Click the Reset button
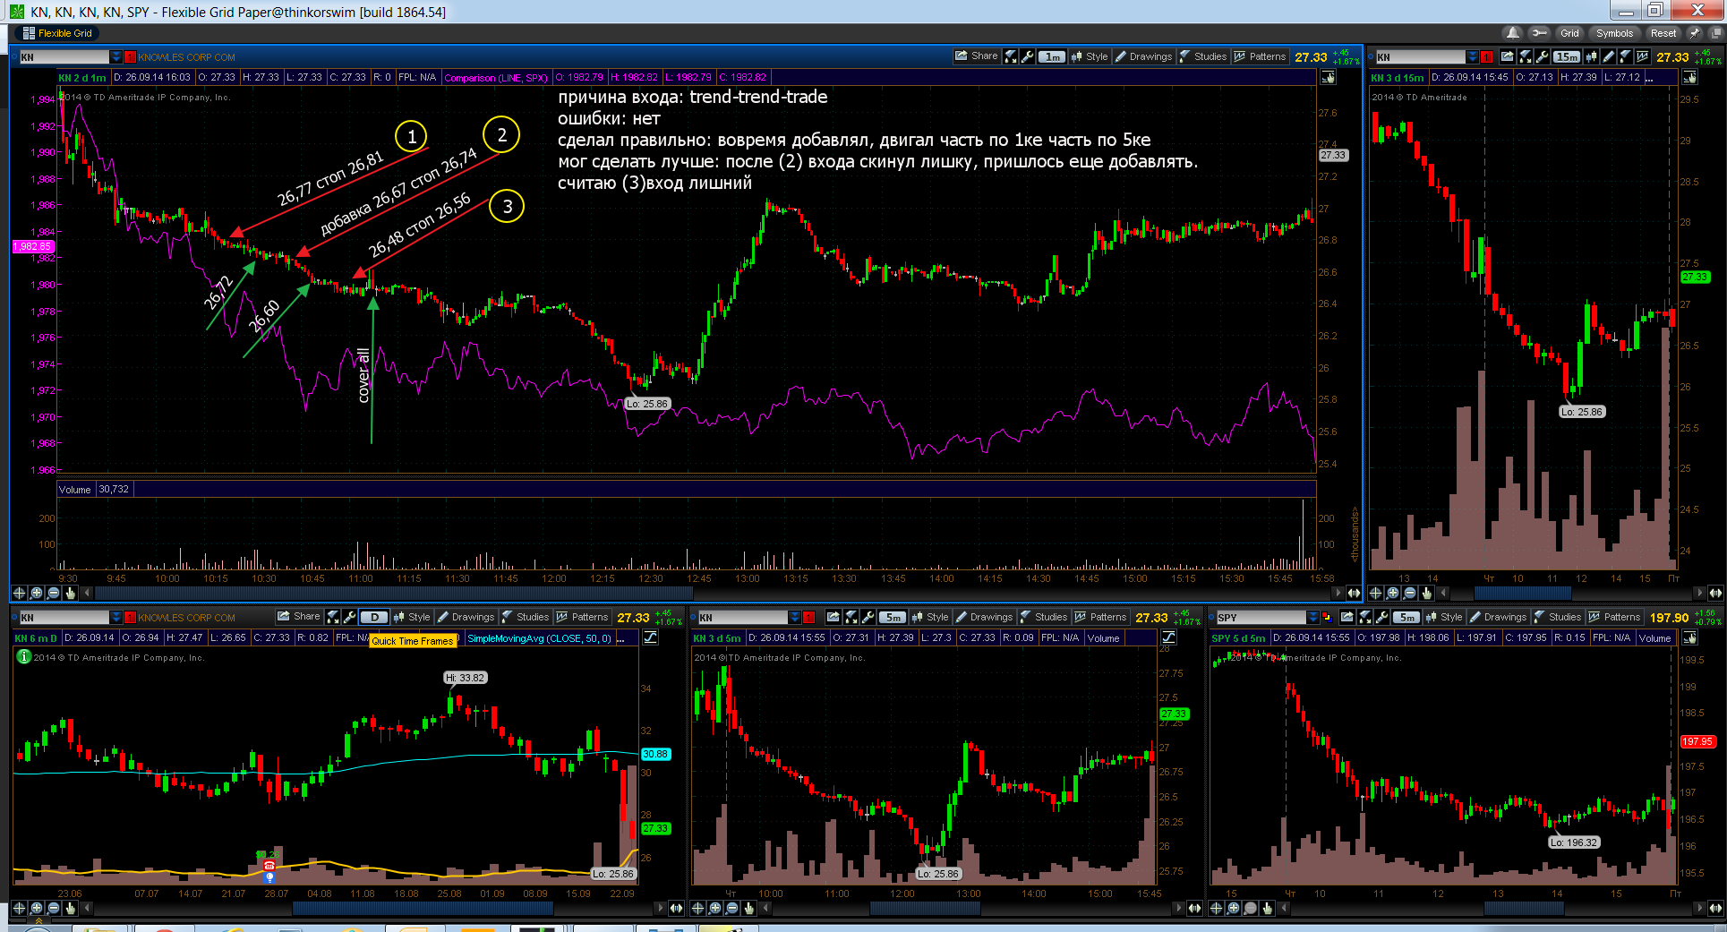This screenshot has width=1727, height=932. (x=1663, y=33)
